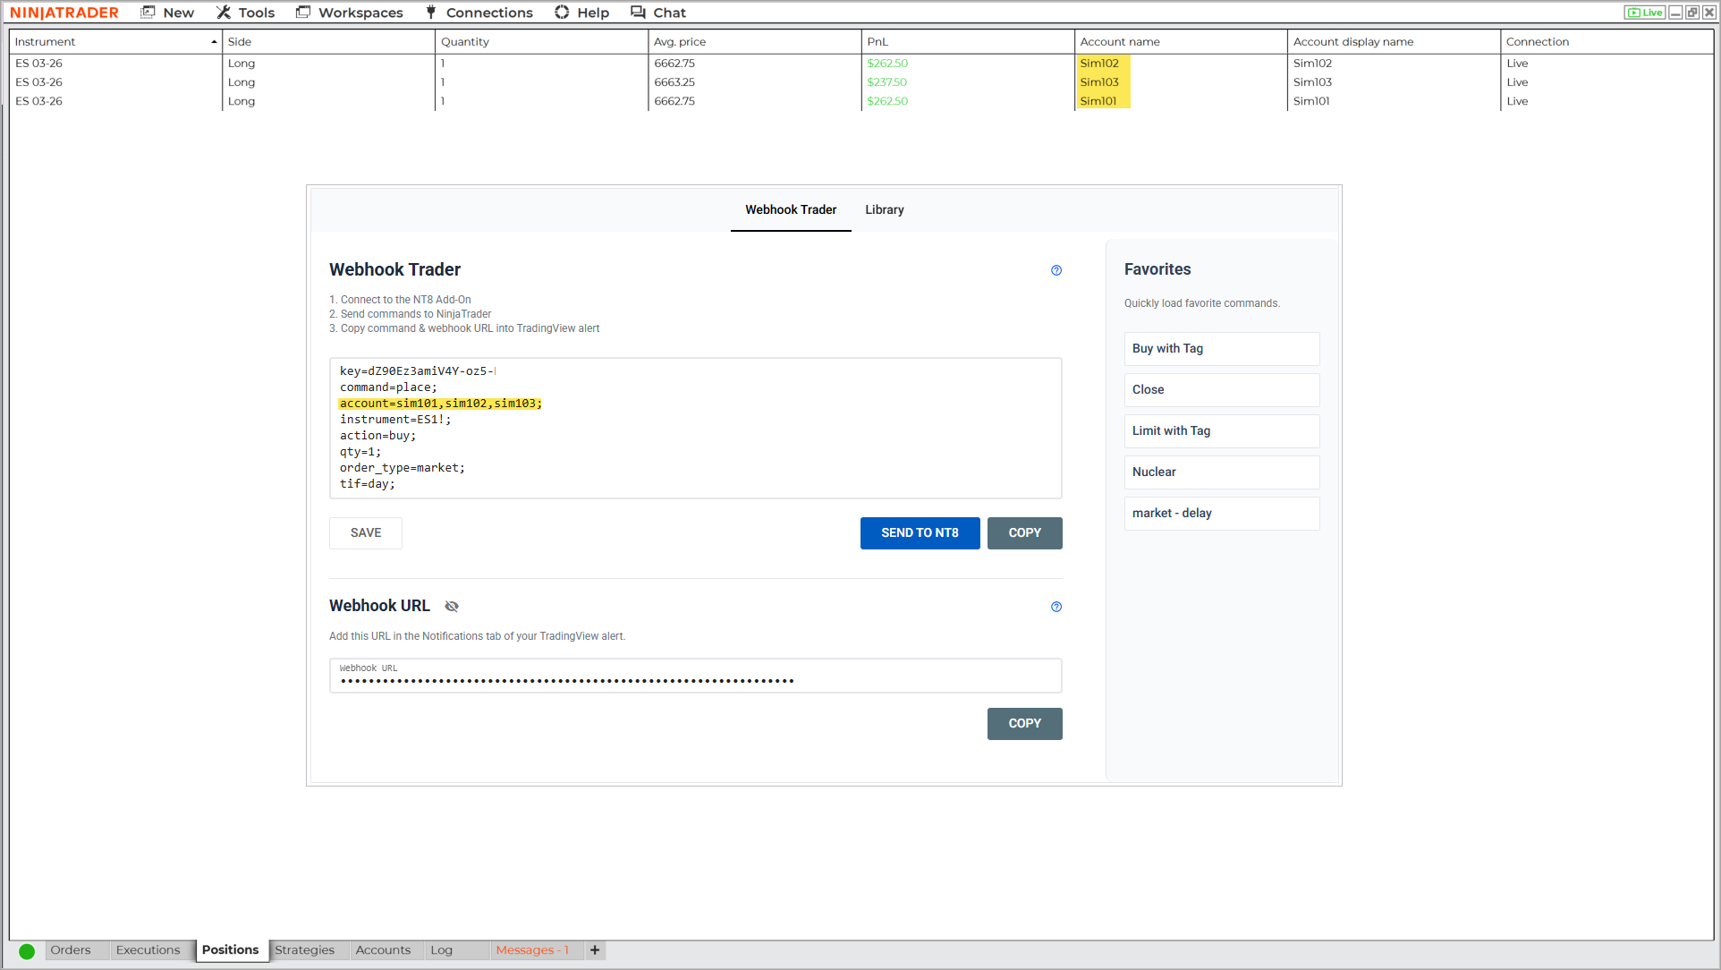
Task: Open the Connections menu
Action: pyautogui.click(x=479, y=13)
